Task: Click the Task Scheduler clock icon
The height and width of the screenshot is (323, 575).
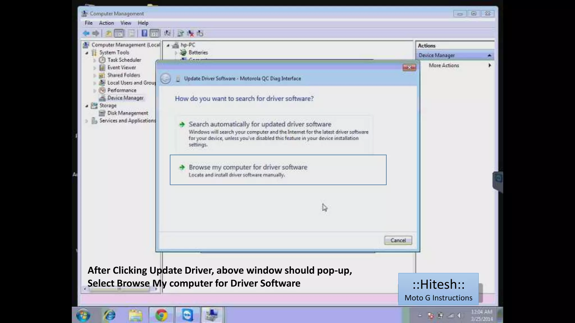Action: [102, 60]
